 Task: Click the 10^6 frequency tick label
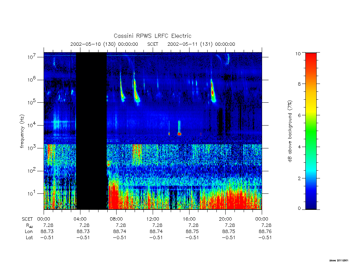click(x=32, y=79)
